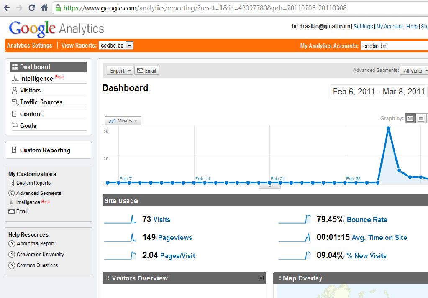Open the Visits metric dropdown on graph
The width and height of the screenshot is (428, 298).
(123, 120)
